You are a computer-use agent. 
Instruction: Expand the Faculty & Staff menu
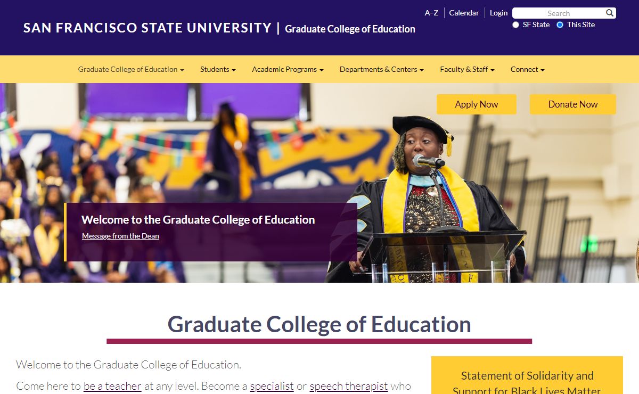(467, 69)
